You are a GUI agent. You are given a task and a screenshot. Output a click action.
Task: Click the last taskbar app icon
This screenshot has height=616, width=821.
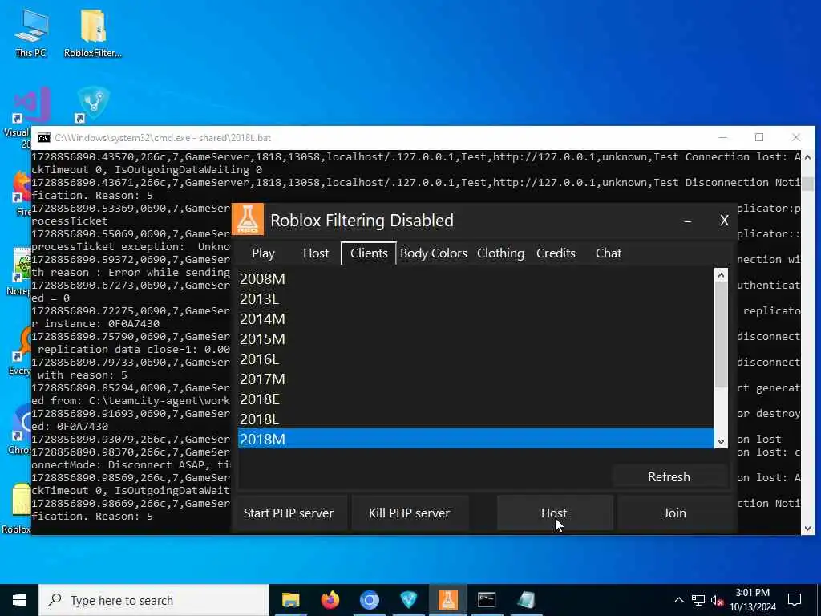pos(526,600)
